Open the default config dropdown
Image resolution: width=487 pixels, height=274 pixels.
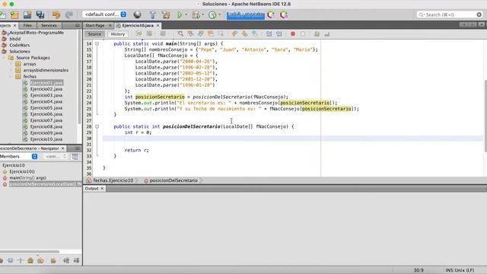click(x=105, y=14)
